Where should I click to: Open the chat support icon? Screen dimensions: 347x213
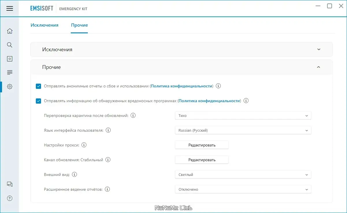click(x=10, y=184)
